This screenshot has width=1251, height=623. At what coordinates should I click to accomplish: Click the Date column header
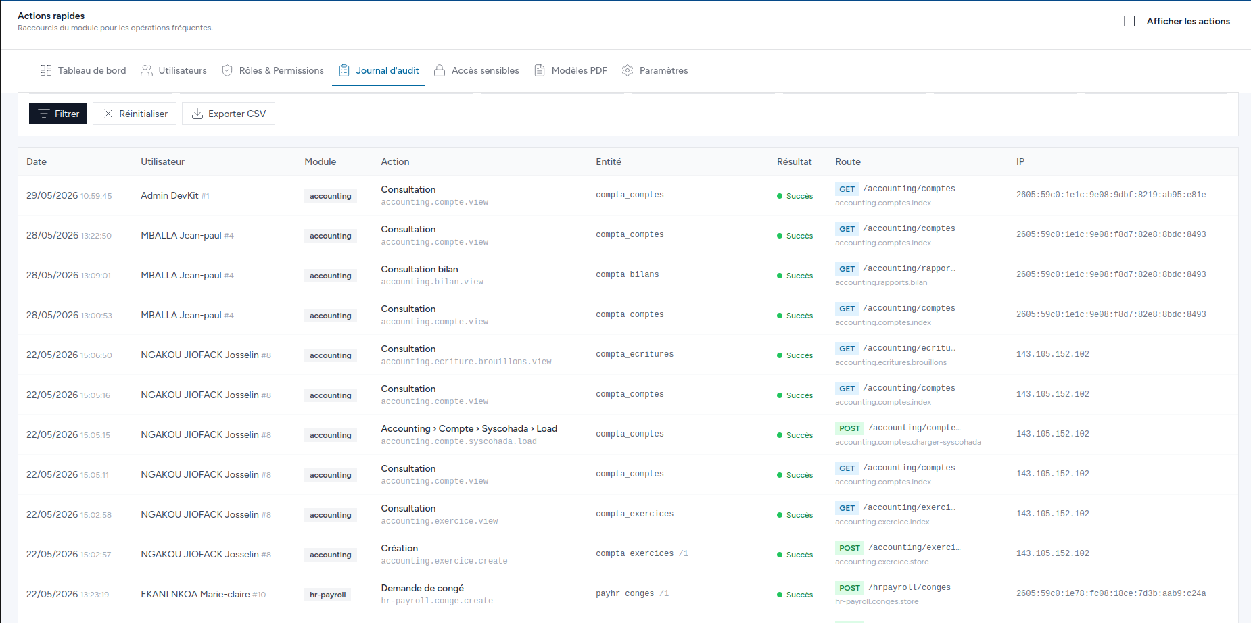37,161
